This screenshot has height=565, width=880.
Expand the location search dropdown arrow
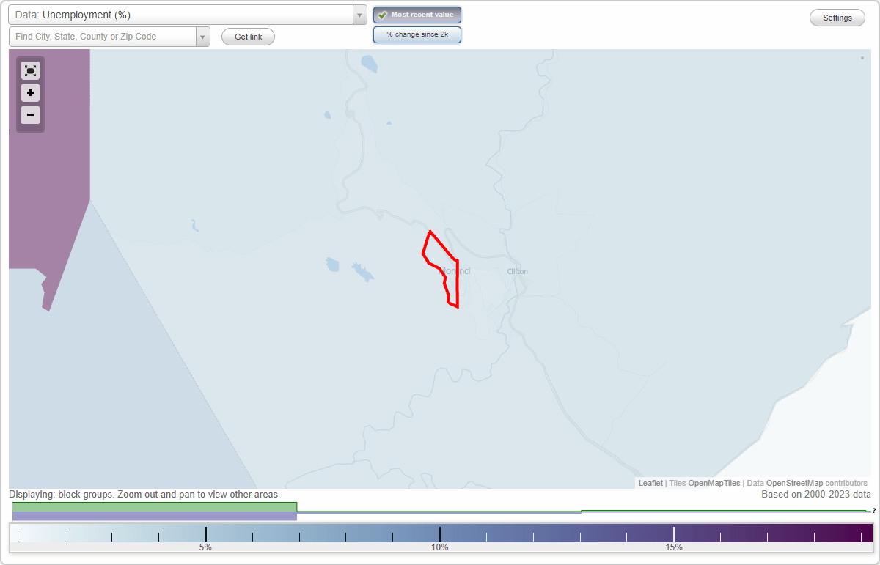[x=202, y=37]
